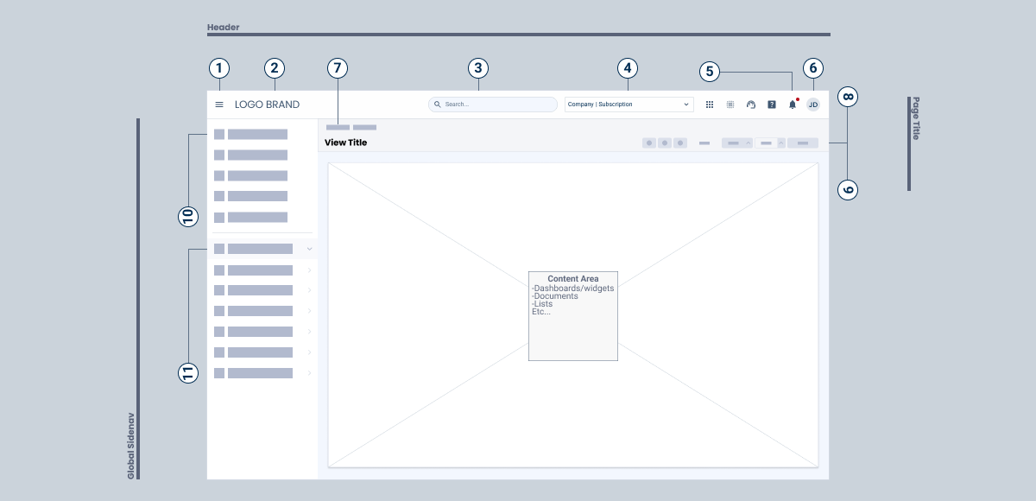Open the hamburger menu icon
Screen dimensions: 1036x501
point(219,105)
